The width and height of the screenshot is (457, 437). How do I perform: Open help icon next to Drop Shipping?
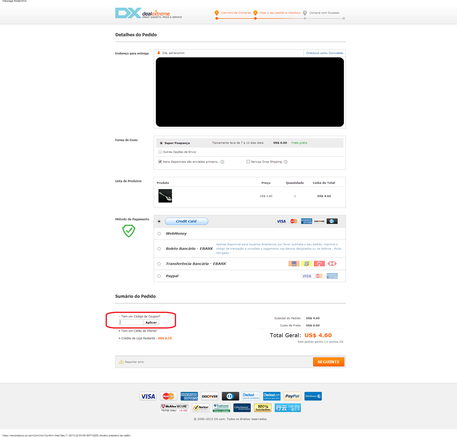[x=286, y=162]
